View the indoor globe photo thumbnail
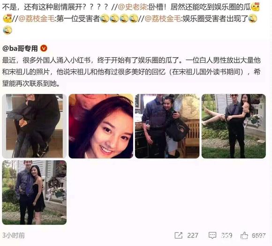Screen dimensions: 272x246 coord(167,126)
